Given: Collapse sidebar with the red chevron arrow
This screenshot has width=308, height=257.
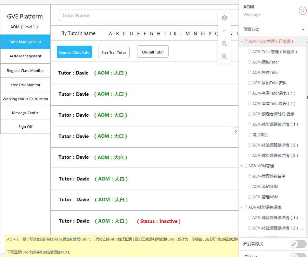Looking at the screenshot, I should click(236, 131).
